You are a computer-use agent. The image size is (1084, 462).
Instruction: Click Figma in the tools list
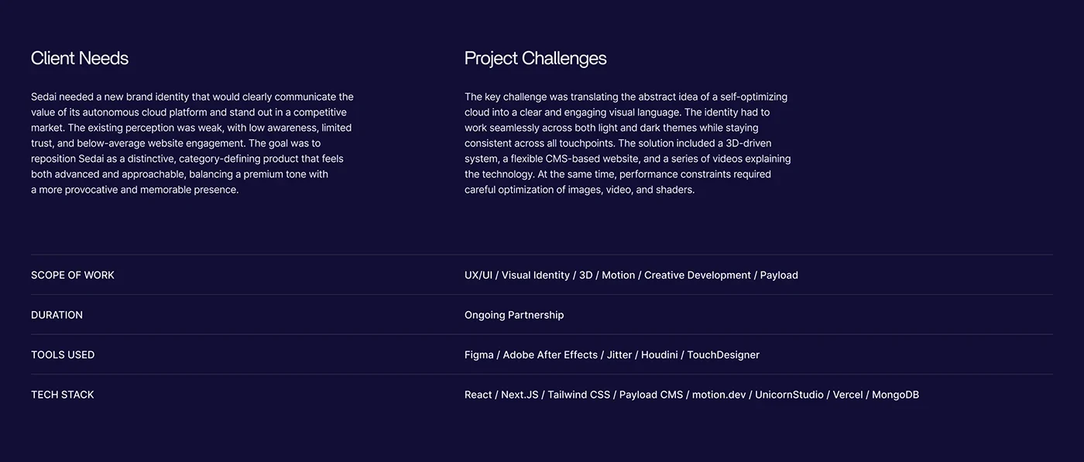pos(479,354)
